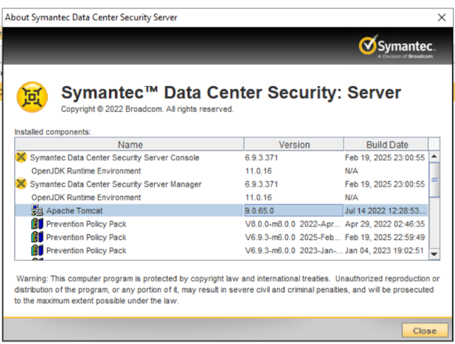Sort by the Name column header
The image size is (455, 344).
129,144
